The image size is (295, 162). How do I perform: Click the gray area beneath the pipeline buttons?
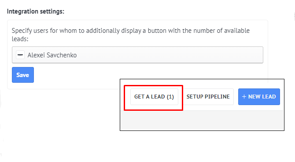pyautogui.click(x=202, y=120)
